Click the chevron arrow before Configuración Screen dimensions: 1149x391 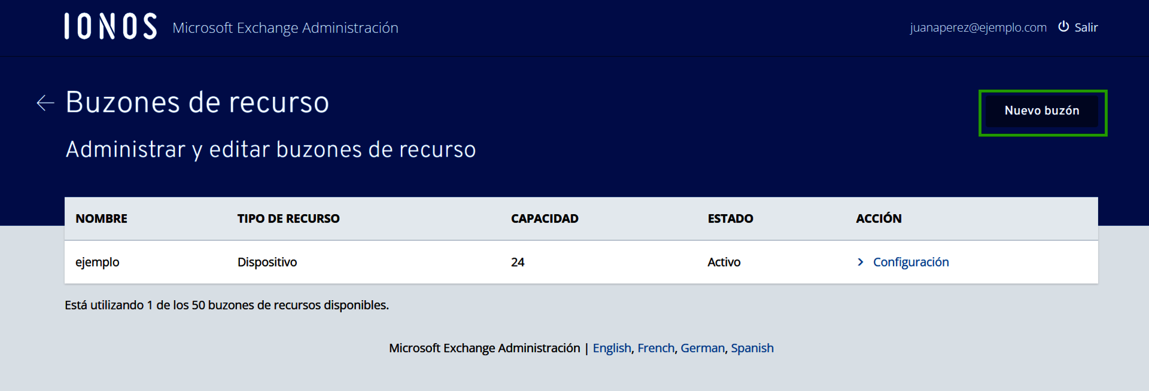click(861, 262)
